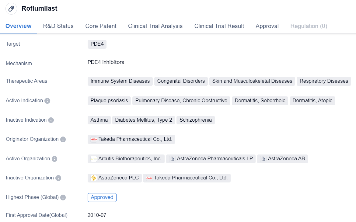Viewport: 356px width, 222px height.
Task: Click the Approved phase badge
Action: [x=102, y=197]
